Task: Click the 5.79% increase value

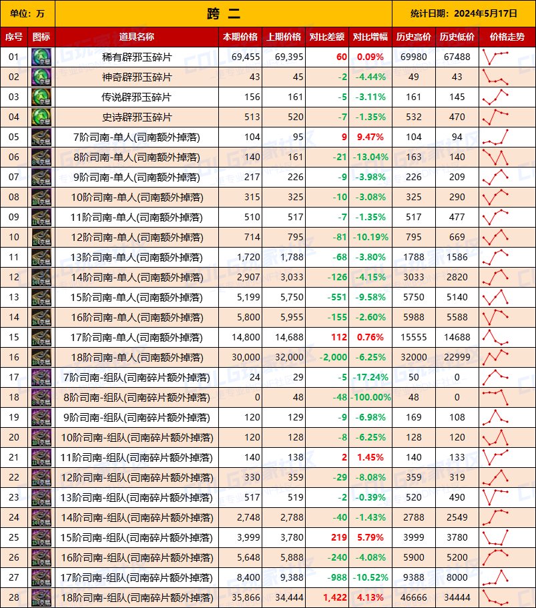Action: [x=370, y=537]
